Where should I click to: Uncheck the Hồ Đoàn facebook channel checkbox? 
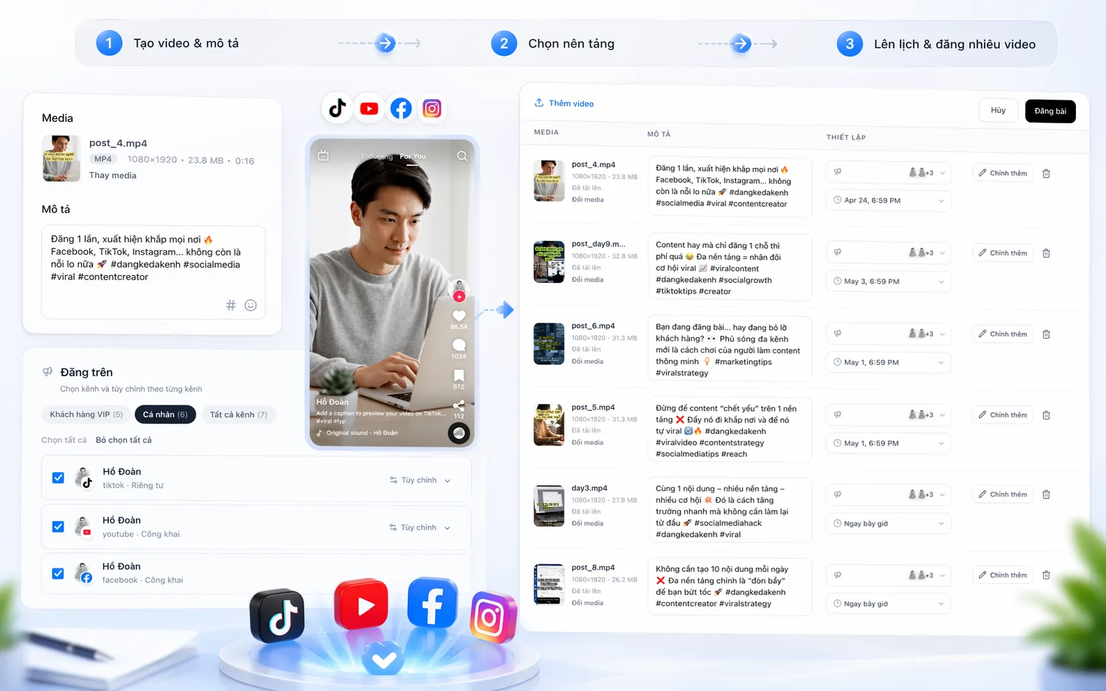(x=58, y=573)
